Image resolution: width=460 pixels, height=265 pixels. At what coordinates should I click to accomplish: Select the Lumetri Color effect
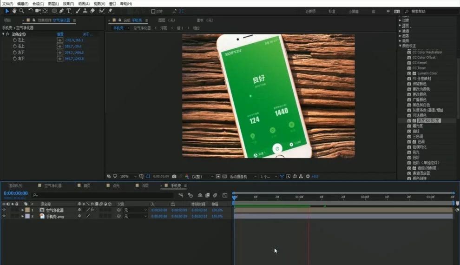tap(427, 73)
